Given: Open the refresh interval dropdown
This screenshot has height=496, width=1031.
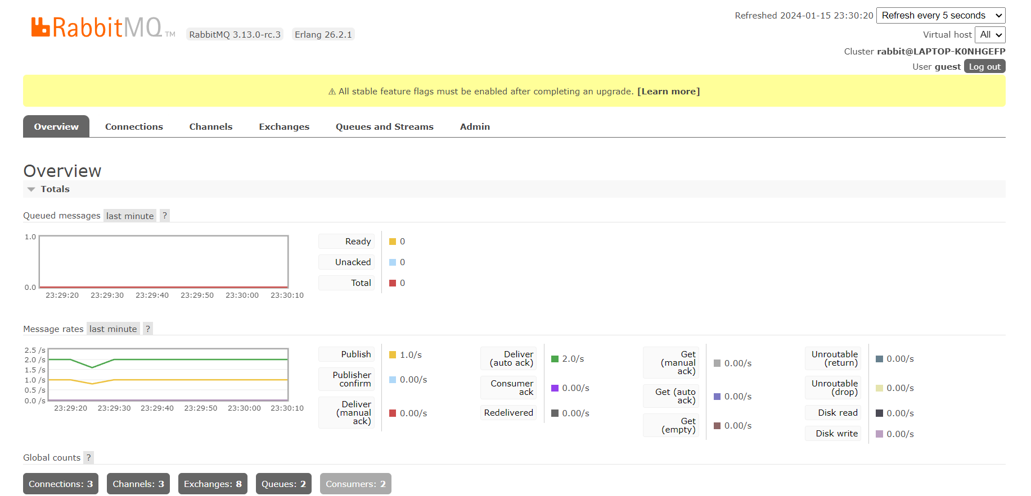Looking at the screenshot, I should (941, 16).
